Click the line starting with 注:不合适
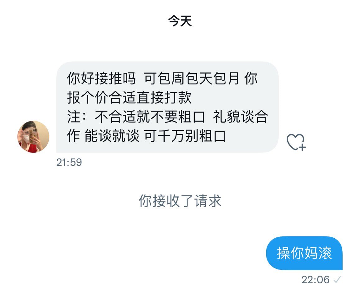The image size is (360, 302). pyautogui.click(x=168, y=117)
